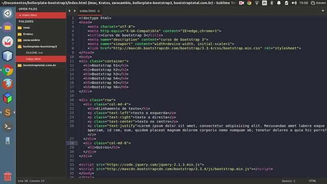Open Google Chrome from the dock
Viewport: 327px width, 184px height.
coord(8,70)
